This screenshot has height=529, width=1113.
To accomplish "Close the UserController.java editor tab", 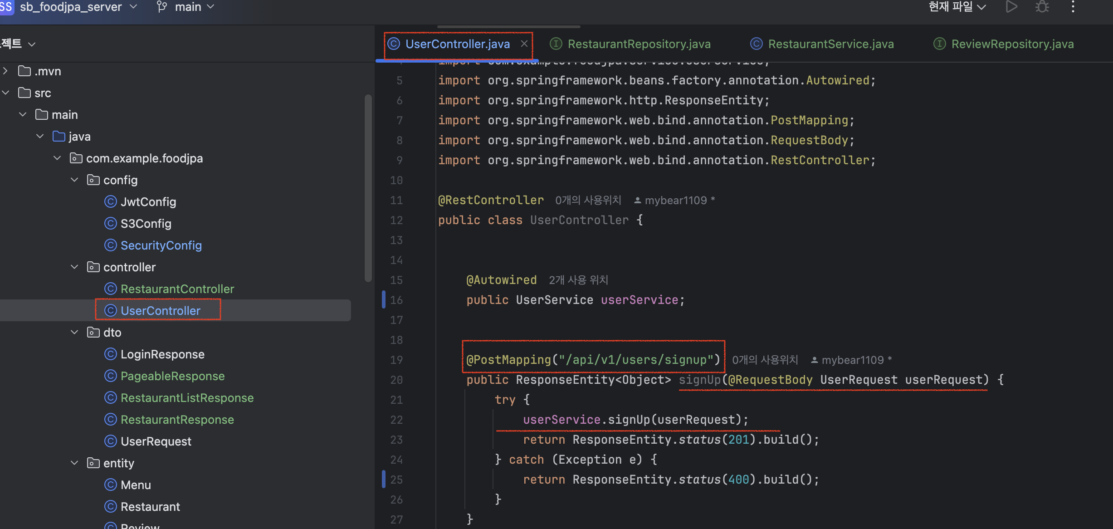I will [524, 44].
